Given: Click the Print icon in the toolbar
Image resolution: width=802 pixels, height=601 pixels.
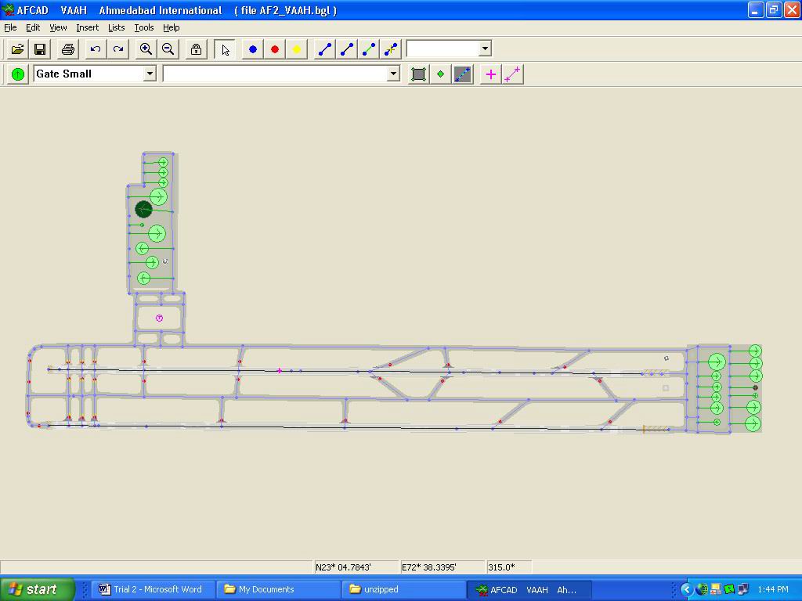Looking at the screenshot, I should pos(68,49).
